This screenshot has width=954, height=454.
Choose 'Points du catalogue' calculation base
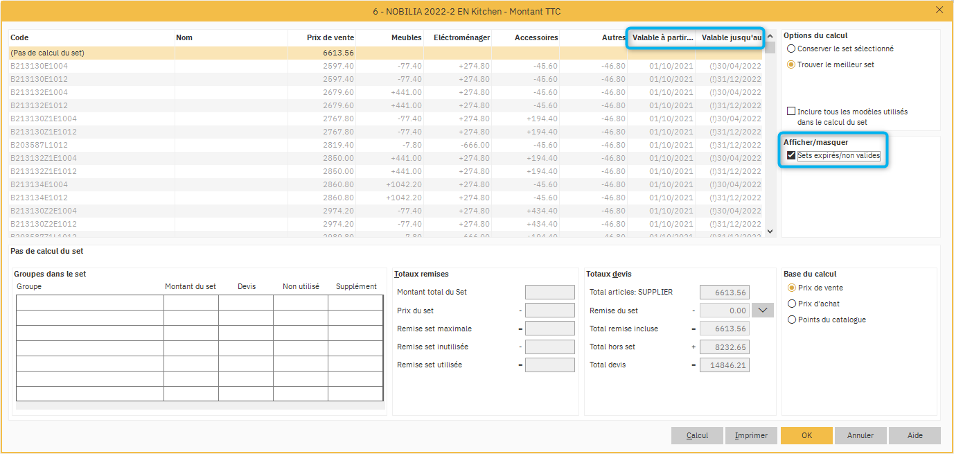point(793,320)
